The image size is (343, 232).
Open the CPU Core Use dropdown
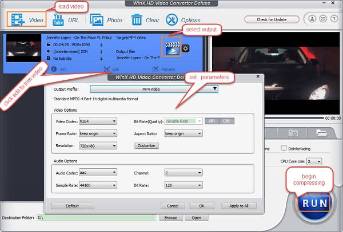coord(314,161)
